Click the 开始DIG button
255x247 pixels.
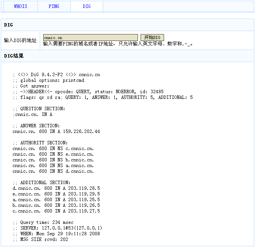click(152, 38)
